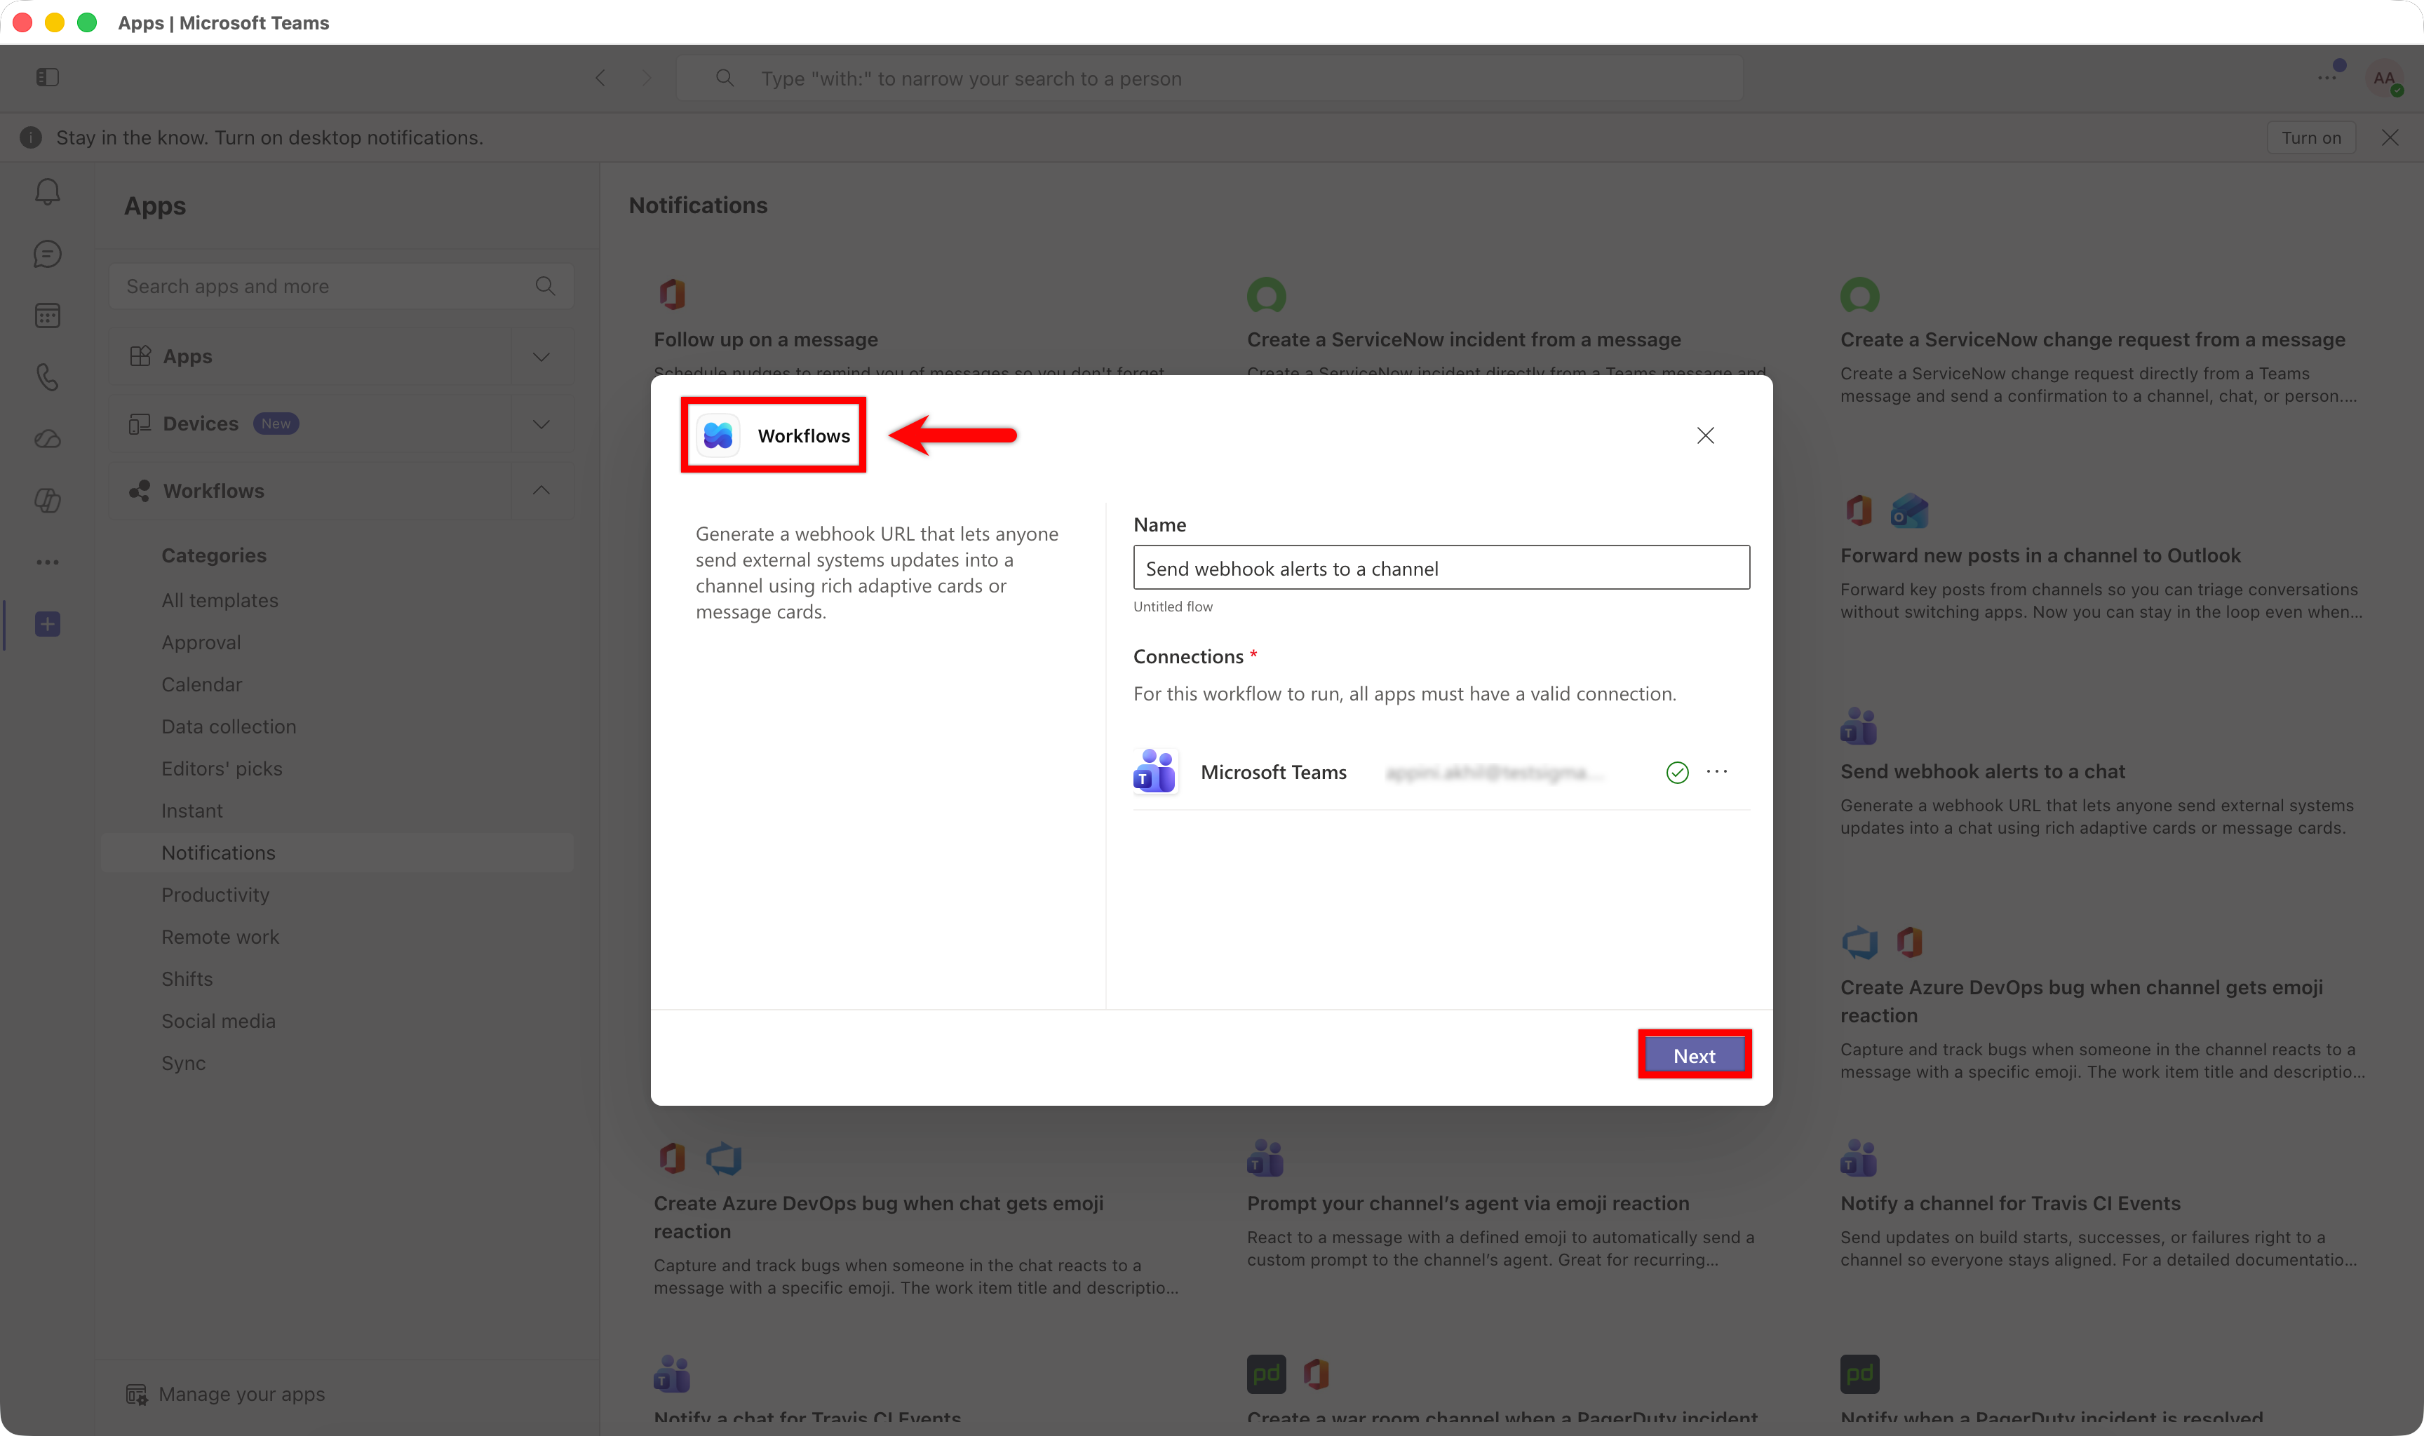This screenshot has width=2424, height=1436.
Task: Click the Workflows logo in dialog
Action: pyautogui.click(x=718, y=435)
